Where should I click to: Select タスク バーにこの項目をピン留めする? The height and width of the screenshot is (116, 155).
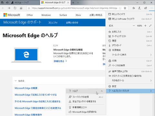130,76
